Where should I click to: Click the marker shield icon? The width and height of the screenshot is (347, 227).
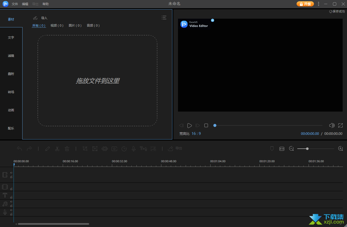pyautogui.click(x=272, y=148)
